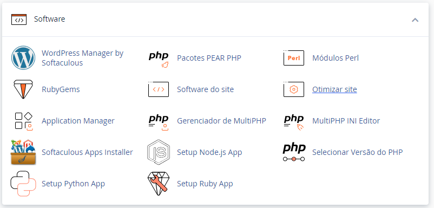
Task: Click the Software header code-window icon
Action: coord(19,19)
